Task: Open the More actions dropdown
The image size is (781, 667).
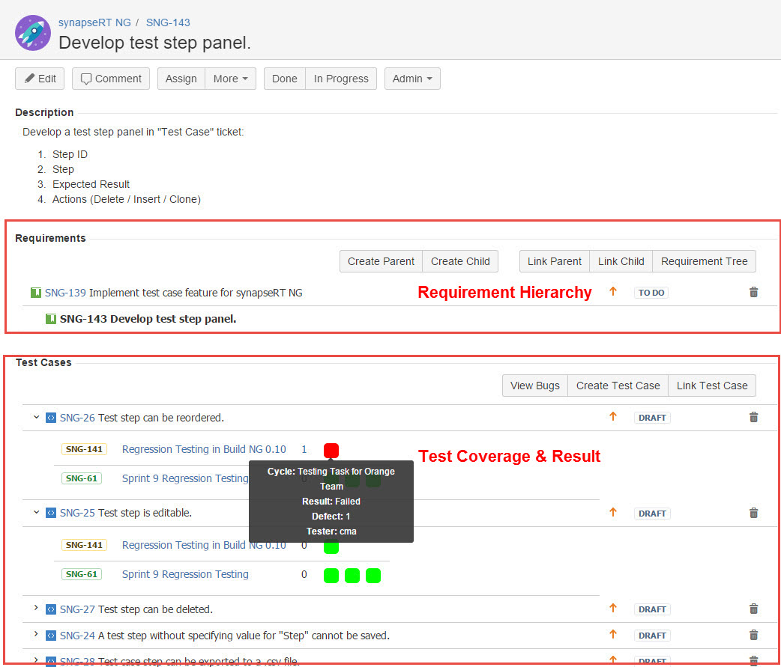Action: pos(230,79)
